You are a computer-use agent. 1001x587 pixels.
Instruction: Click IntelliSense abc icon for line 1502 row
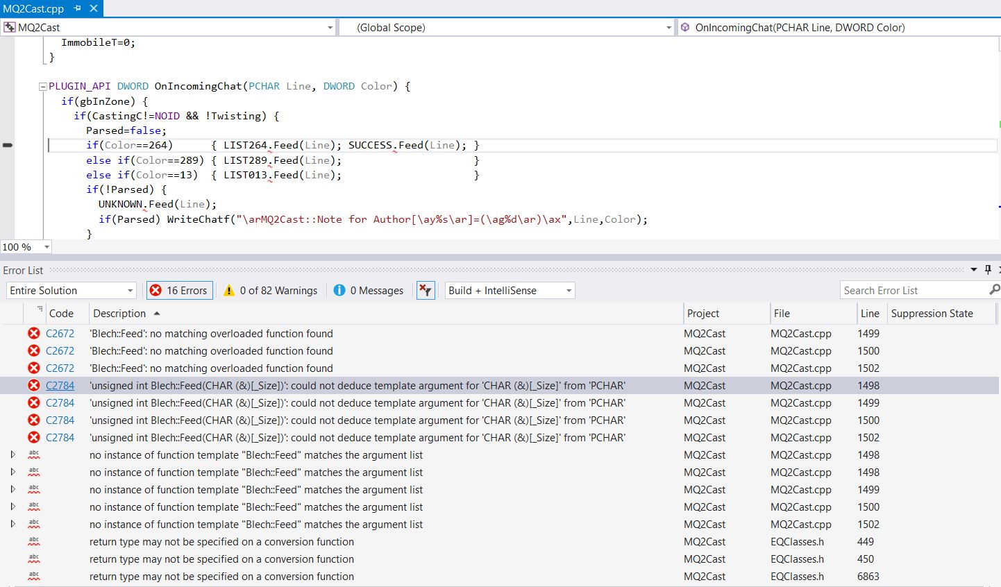pyautogui.click(x=34, y=525)
